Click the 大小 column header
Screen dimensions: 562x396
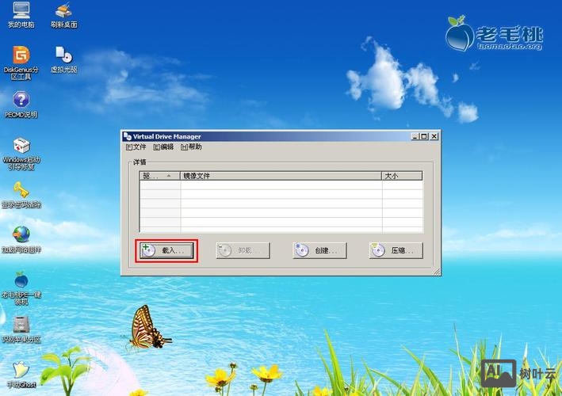[402, 176]
